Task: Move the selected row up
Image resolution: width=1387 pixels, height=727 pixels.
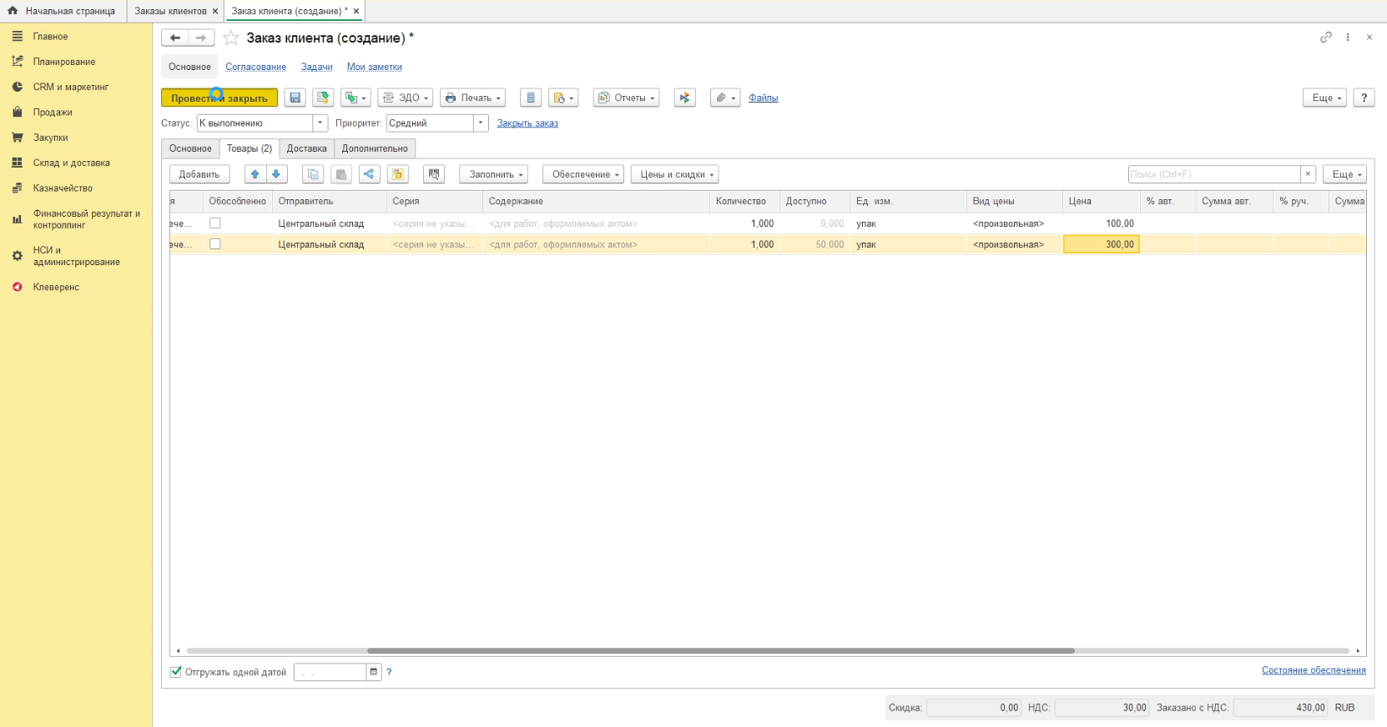Action: [255, 174]
